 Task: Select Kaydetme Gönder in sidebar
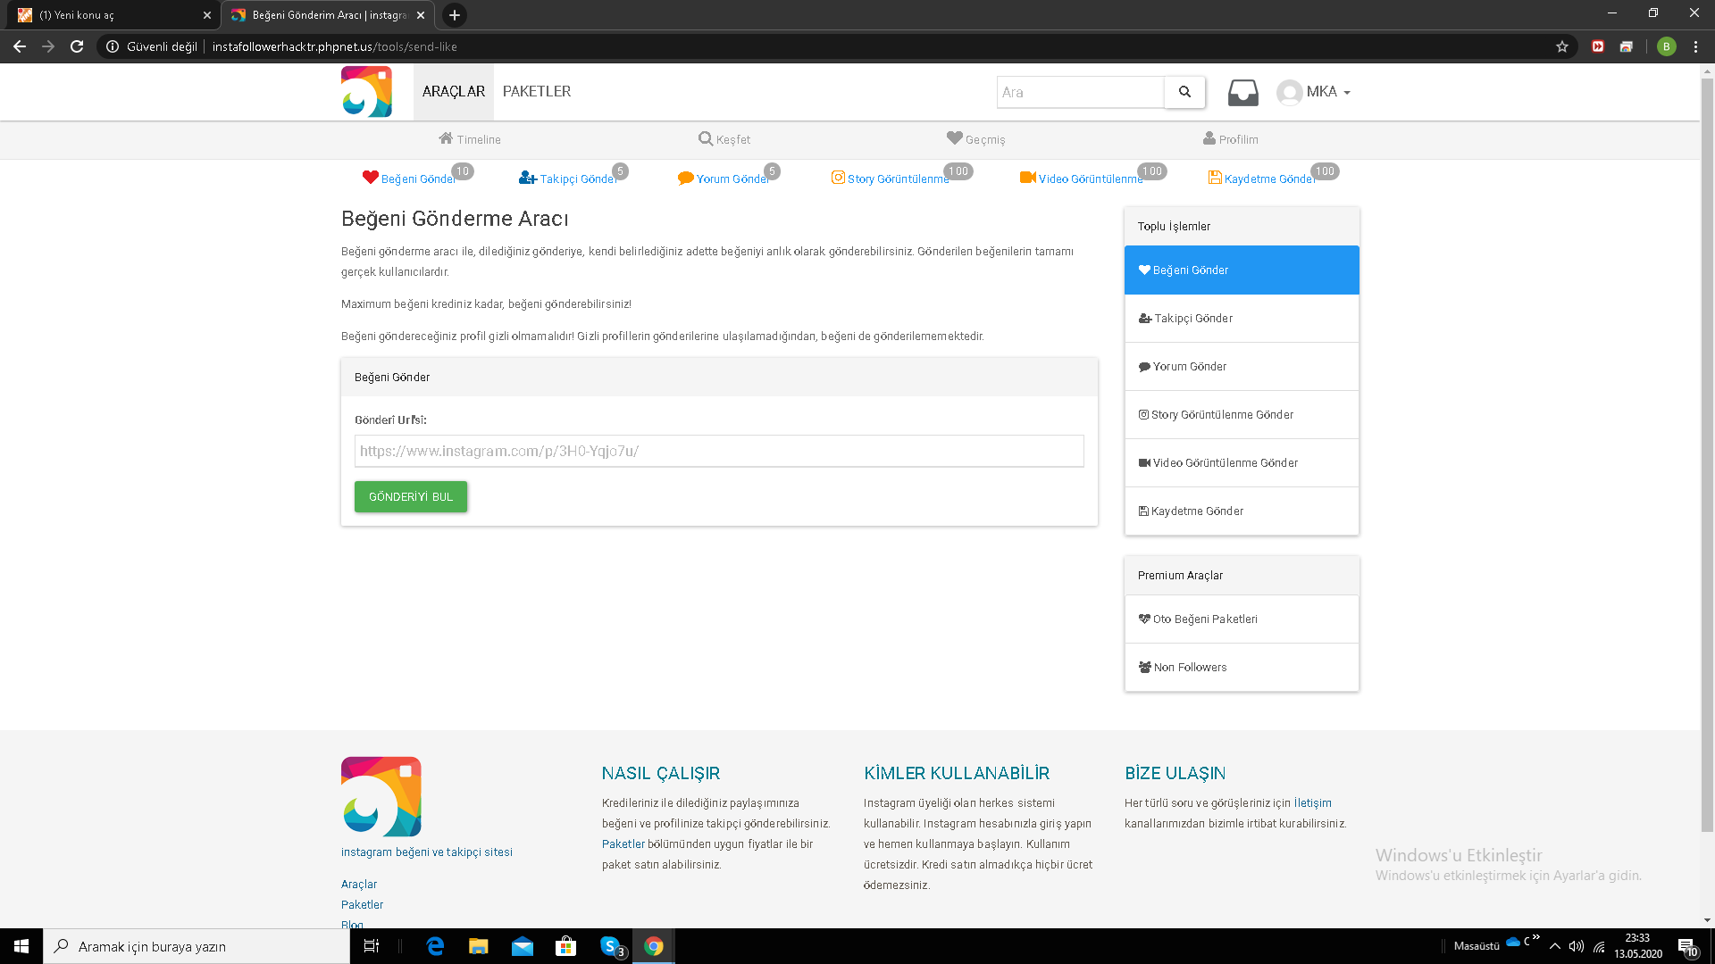[x=1242, y=511]
